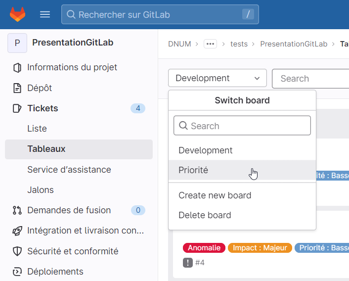Open the hamburger navigation menu
This screenshot has height=281, width=349.
[x=45, y=14]
